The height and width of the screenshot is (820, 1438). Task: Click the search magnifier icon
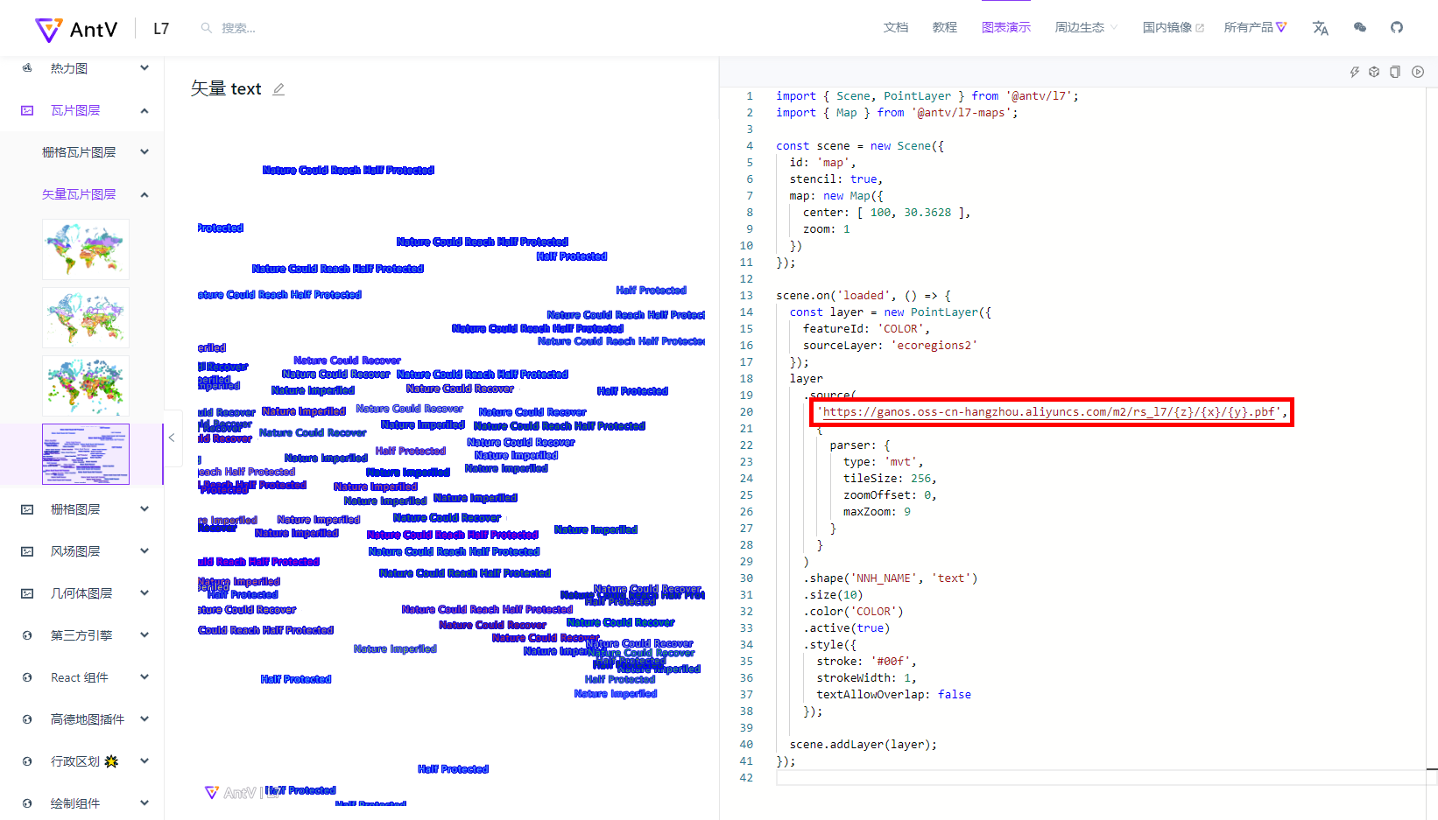point(207,28)
